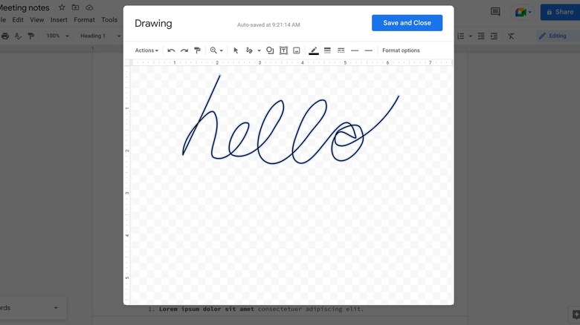
Task: Click the Auto-saved timestamp text
Action: click(268, 24)
